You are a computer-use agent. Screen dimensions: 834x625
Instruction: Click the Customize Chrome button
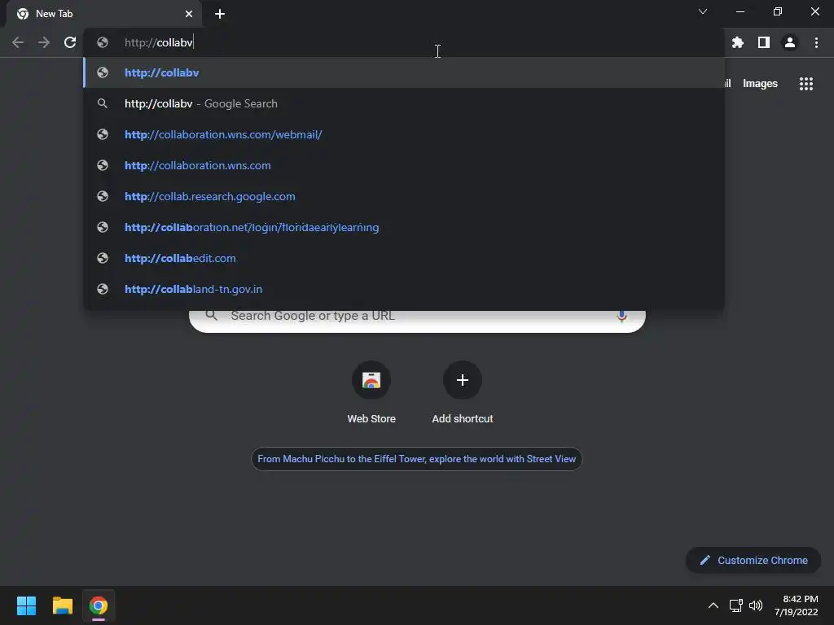(x=753, y=560)
